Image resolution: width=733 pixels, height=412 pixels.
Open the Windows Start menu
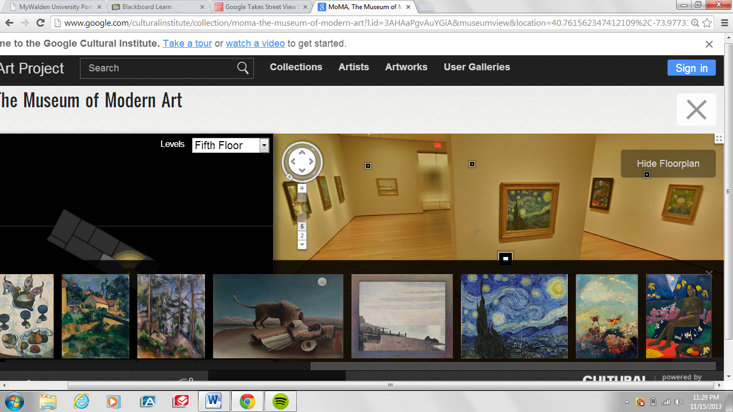coord(14,401)
